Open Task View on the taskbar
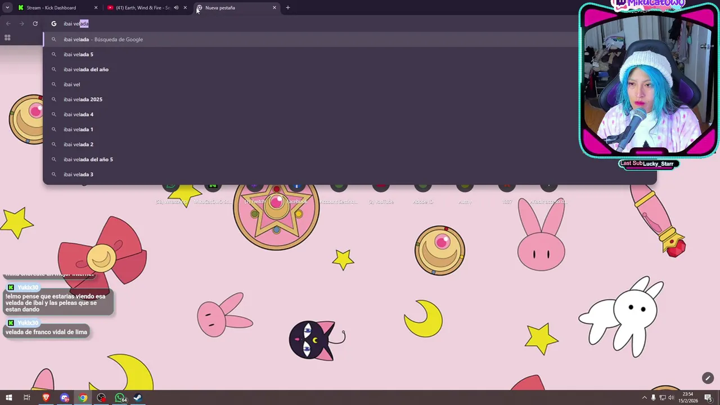 [26, 398]
